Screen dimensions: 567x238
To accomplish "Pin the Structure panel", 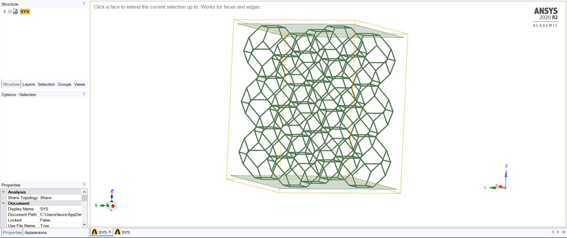I will point(84,4).
